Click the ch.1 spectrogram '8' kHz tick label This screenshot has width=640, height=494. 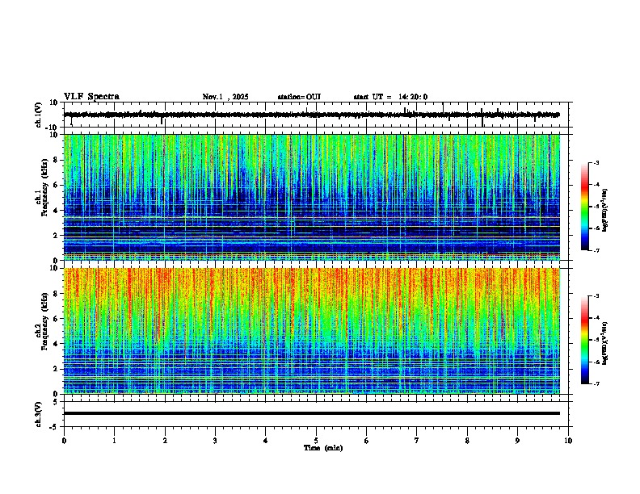(x=56, y=160)
